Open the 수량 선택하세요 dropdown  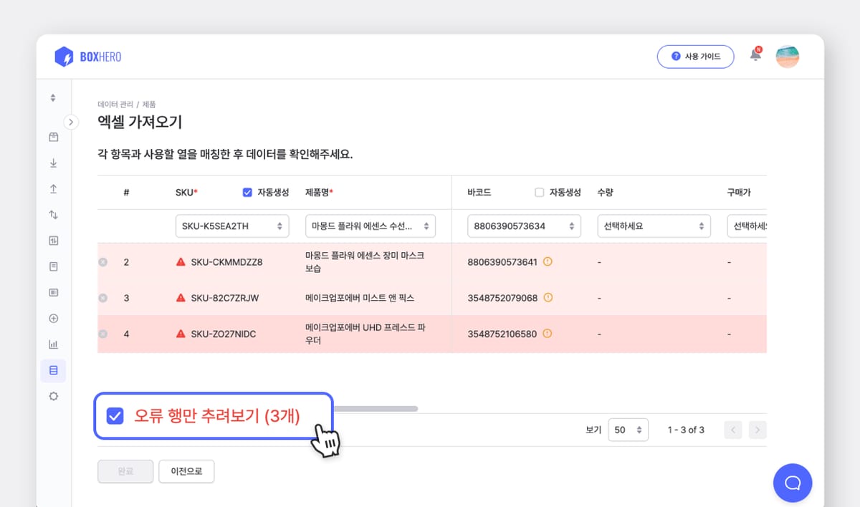[x=653, y=226]
